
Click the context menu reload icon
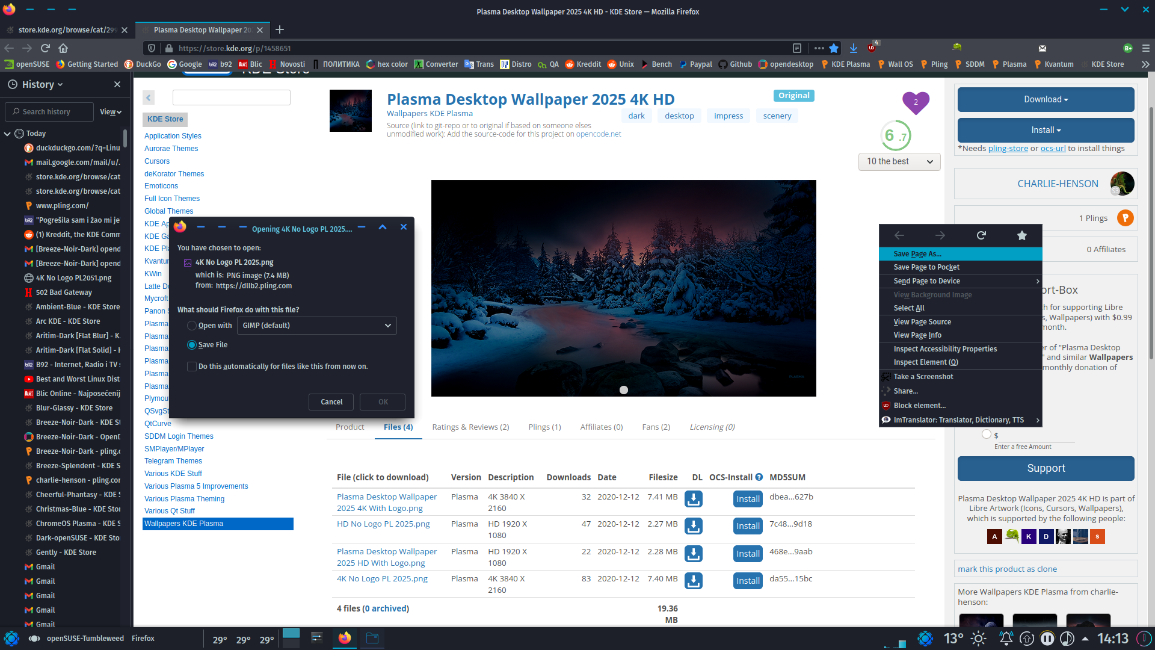click(981, 235)
